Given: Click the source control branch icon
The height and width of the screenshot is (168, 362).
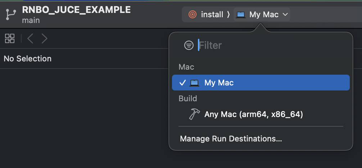Looking at the screenshot, I should [x=11, y=14].
